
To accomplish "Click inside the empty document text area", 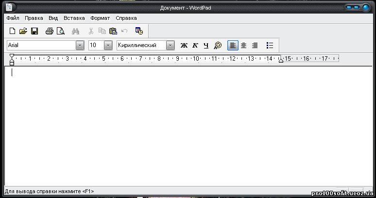I will click(188, 126).
